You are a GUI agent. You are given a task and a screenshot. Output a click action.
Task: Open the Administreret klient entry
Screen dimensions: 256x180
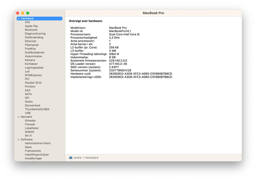pyautogui.click(x=38, y=143)
